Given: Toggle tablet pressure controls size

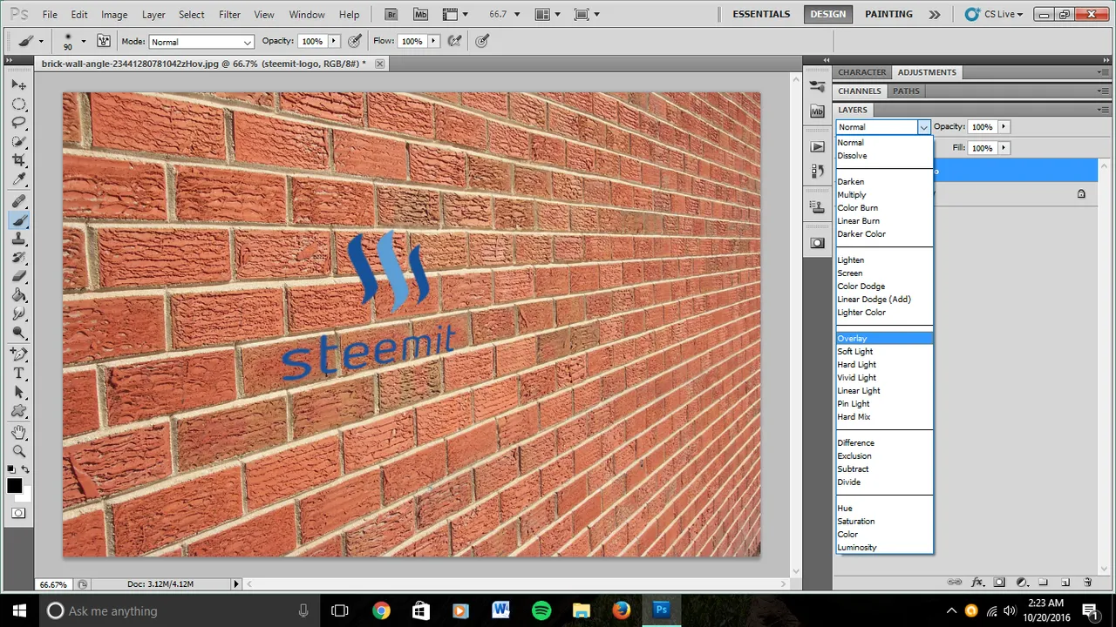Looking at the screenshot, I should (x=484, y=41).
